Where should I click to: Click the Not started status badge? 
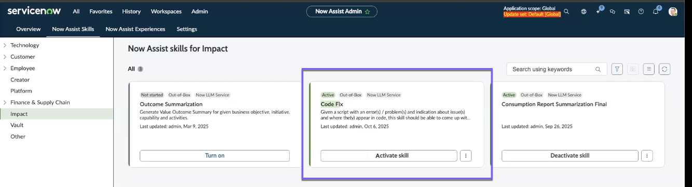[152, 95]
